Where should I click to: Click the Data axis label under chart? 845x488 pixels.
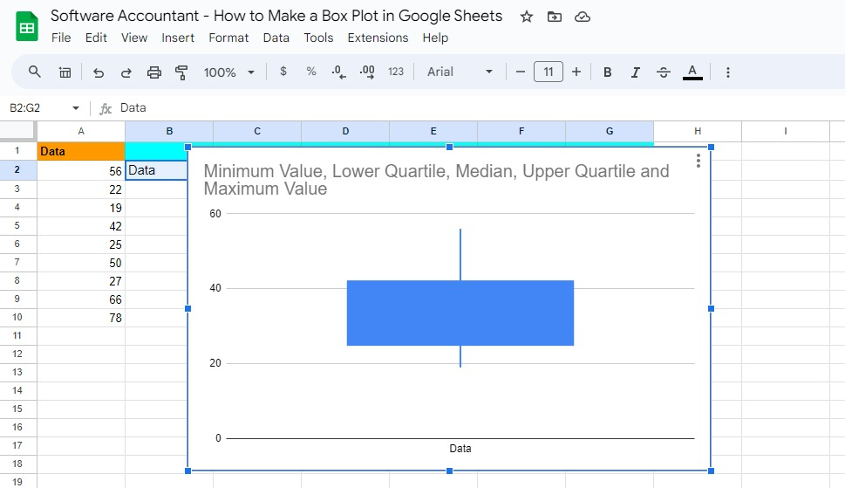(x=460, y=448)
